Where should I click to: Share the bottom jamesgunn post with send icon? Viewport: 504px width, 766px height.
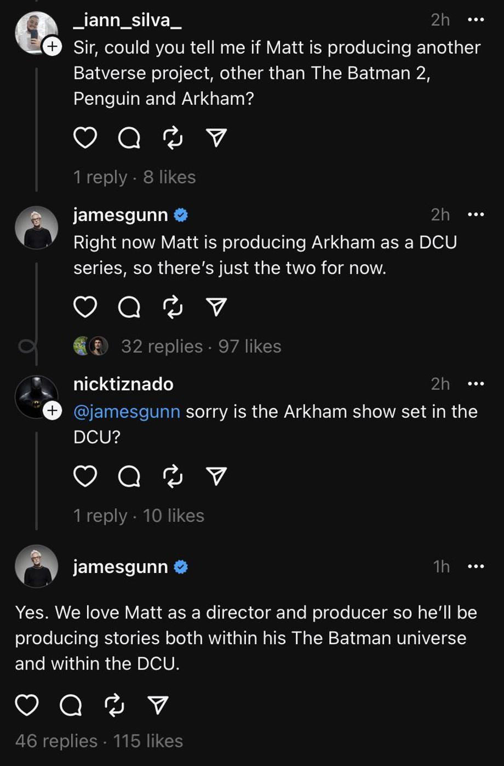(158, 705)
